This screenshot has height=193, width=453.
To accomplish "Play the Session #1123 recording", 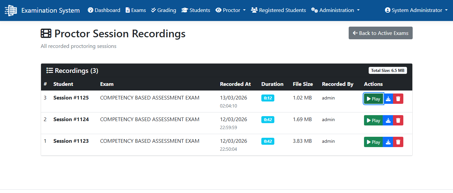I will tap(373, 142).
